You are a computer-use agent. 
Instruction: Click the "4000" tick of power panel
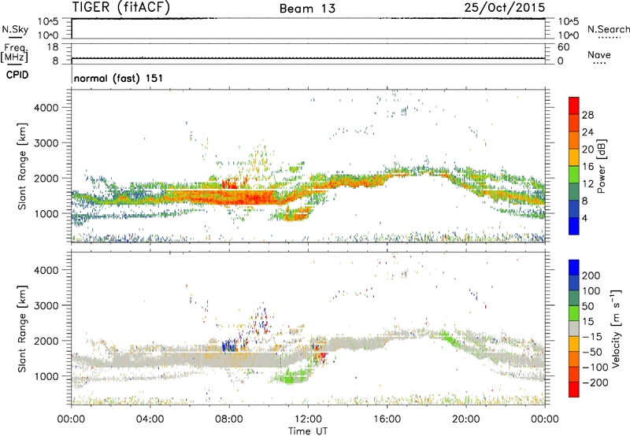pos(46,108)
